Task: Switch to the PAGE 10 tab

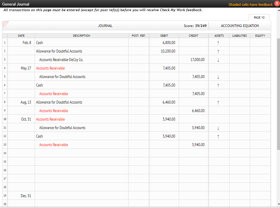Action: 259,17
